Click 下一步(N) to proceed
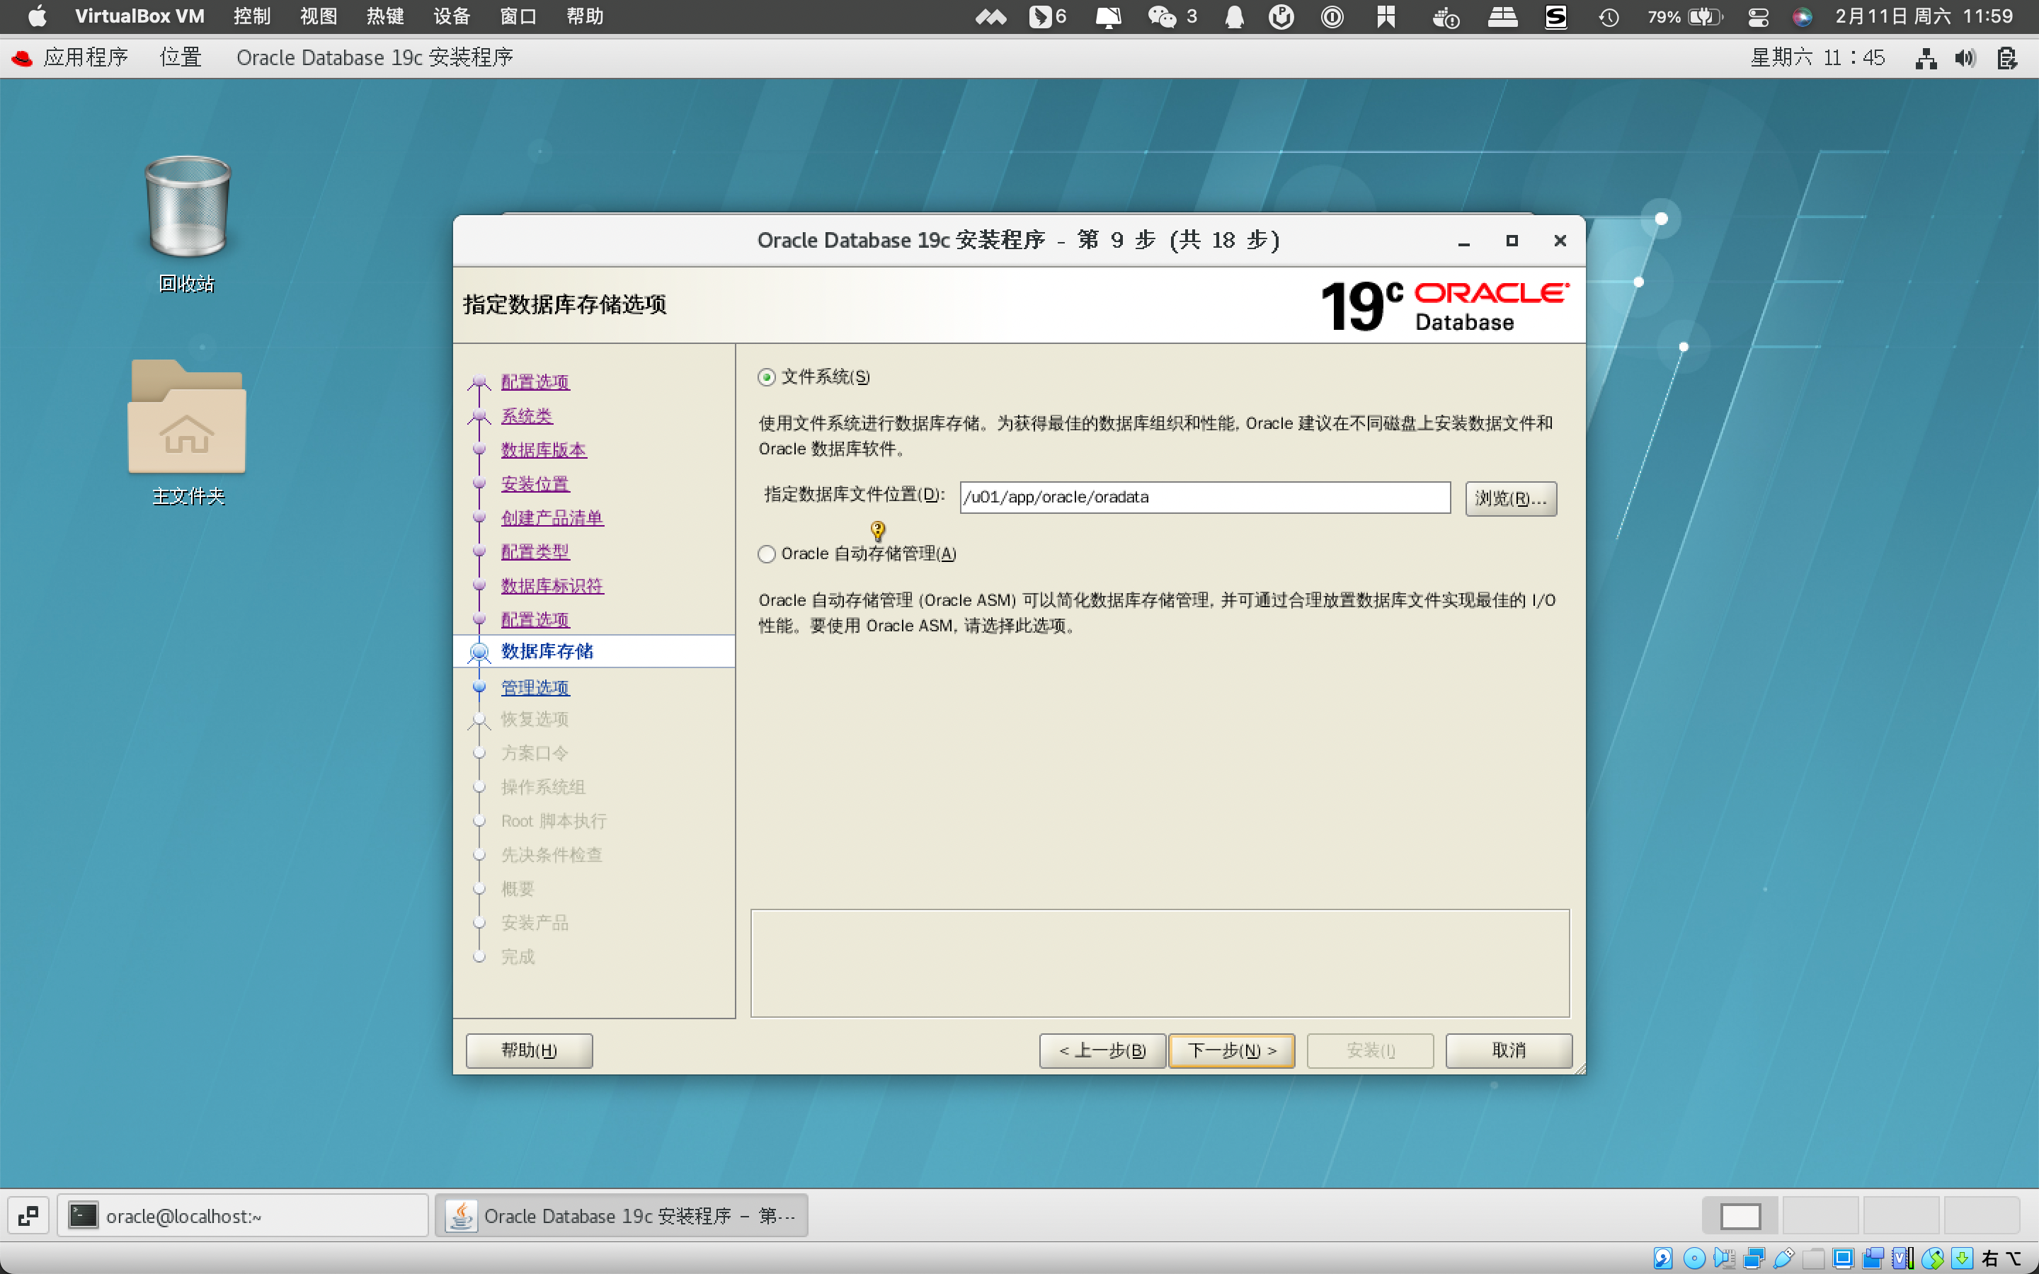The image size is (2039, 1274). (x=1231, y=1050)
